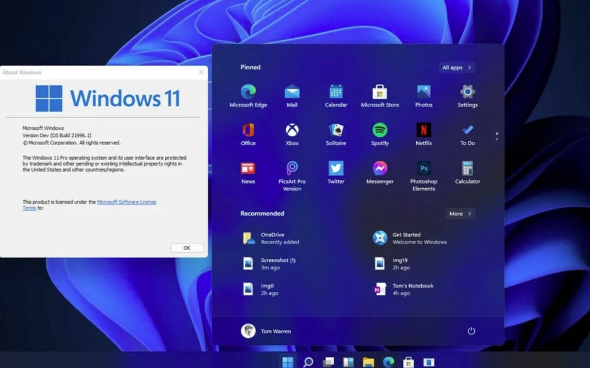Open the Calendar app
Viewport: 590px width, 368px height.
pos(335,96)
